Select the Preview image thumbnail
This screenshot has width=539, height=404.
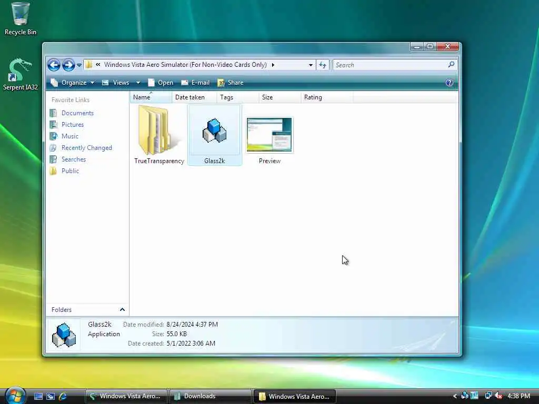tap(269, 140)
